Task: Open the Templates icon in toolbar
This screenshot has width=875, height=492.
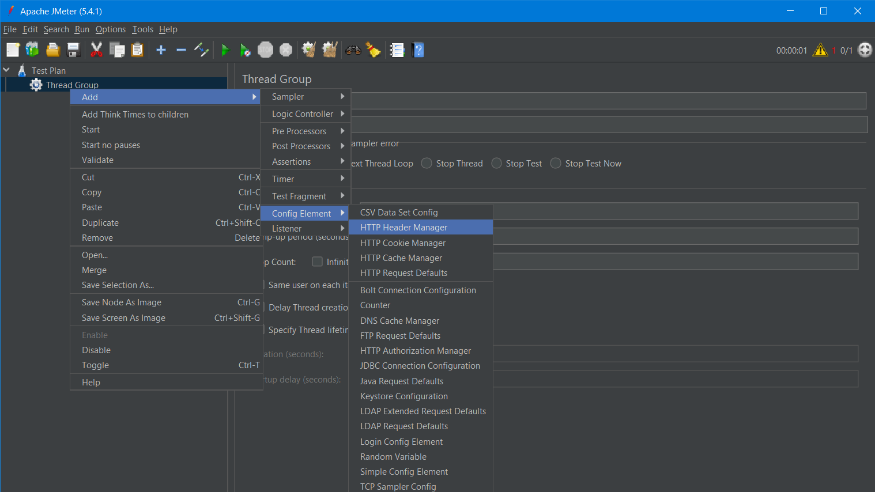Action: pyautogui.click(x=32, y=50)
